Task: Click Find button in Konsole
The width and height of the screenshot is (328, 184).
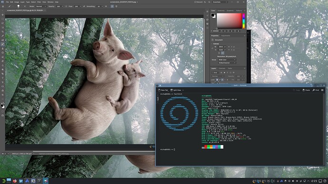Action: pos(316,90)
